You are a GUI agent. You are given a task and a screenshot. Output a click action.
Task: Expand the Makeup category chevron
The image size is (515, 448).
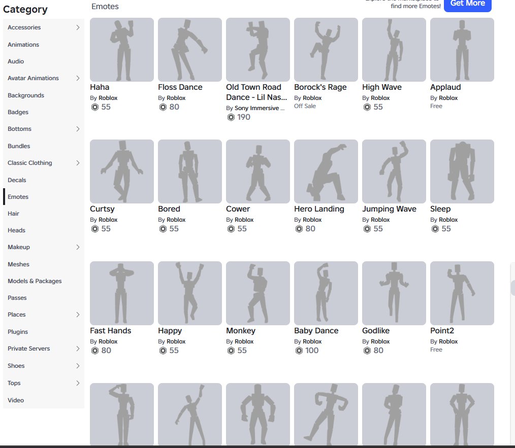(x=78, y=247)
